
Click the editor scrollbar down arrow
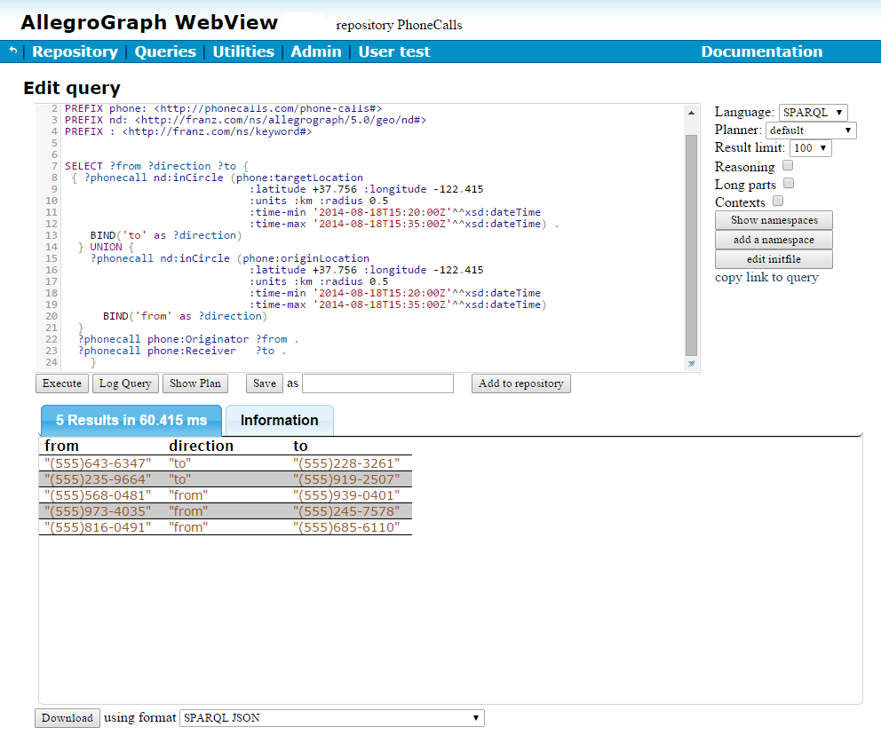click(x=691, y=363)
